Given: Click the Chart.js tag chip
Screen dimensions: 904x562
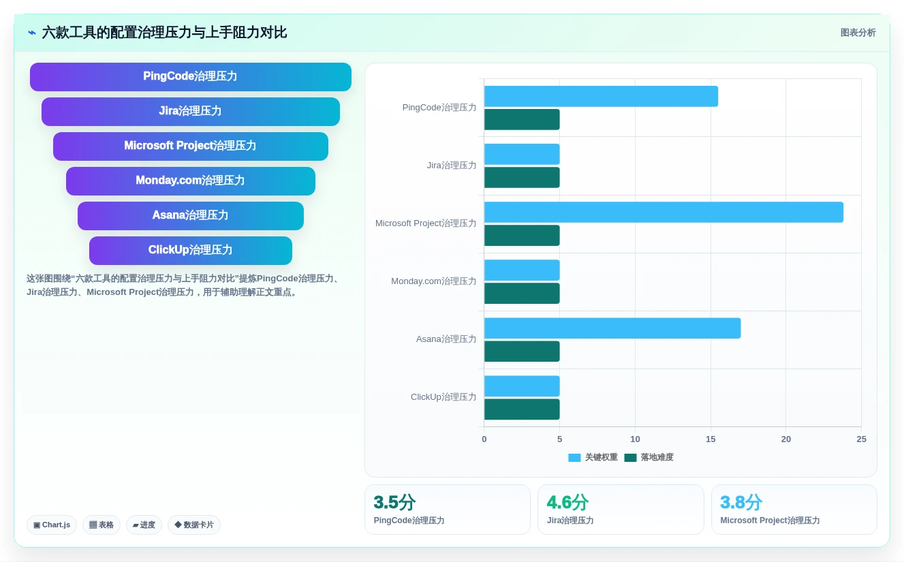Looking at the screenshot, I should coord(52,525).
